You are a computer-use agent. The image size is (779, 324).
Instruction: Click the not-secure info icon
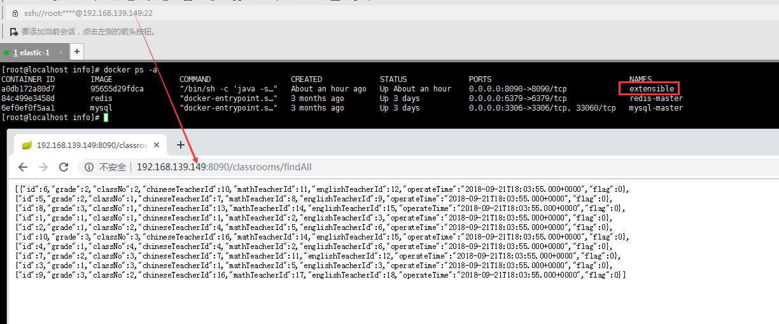[x=89, y=167]
